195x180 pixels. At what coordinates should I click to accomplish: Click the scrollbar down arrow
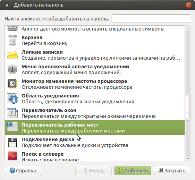pyautogui.click(x=188, y=159)
